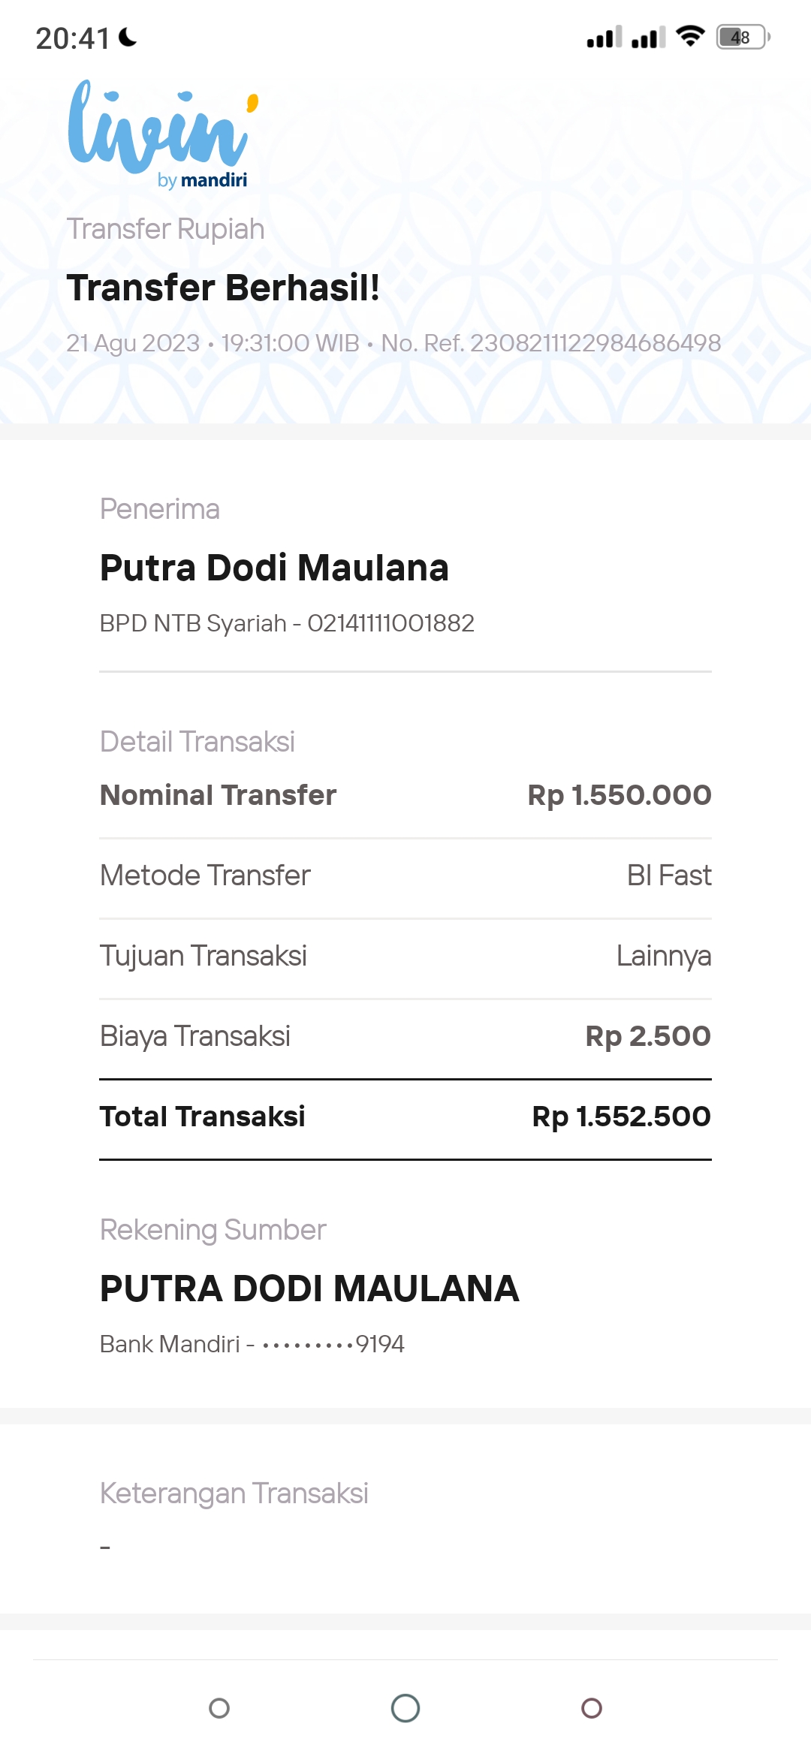Tap the large center navigation circle
811x1757 pixels.
point(405,1708)
